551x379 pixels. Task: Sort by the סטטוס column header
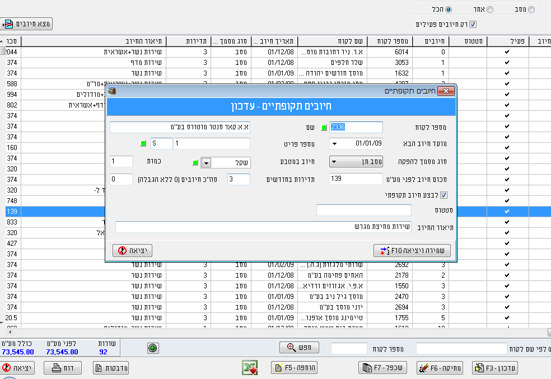click(468, 41)
